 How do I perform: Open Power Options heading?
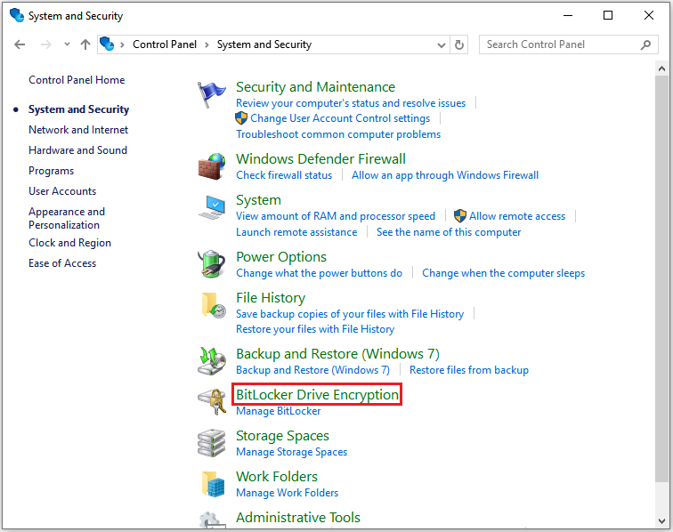click(281, 256)
